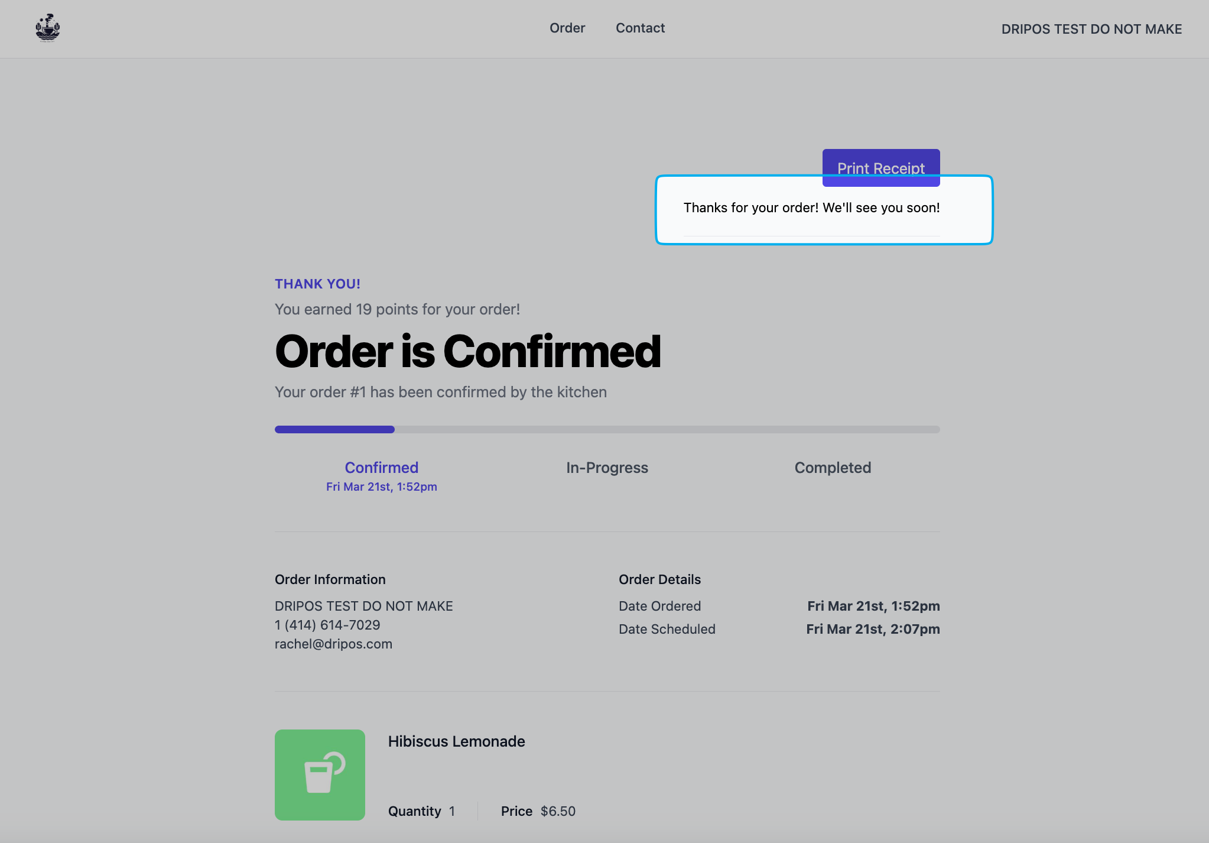The width and height of the screenshot is (1209, 843).
Task: Click the Quantity 1 label
Action: pos(421,811)
